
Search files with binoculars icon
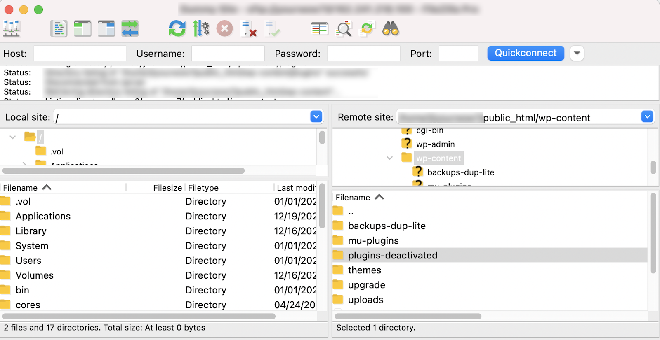tap(391, 29)
